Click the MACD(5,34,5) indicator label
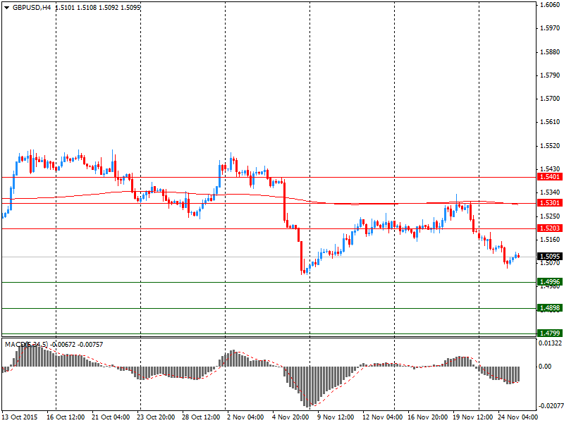 tap(26, 345)
